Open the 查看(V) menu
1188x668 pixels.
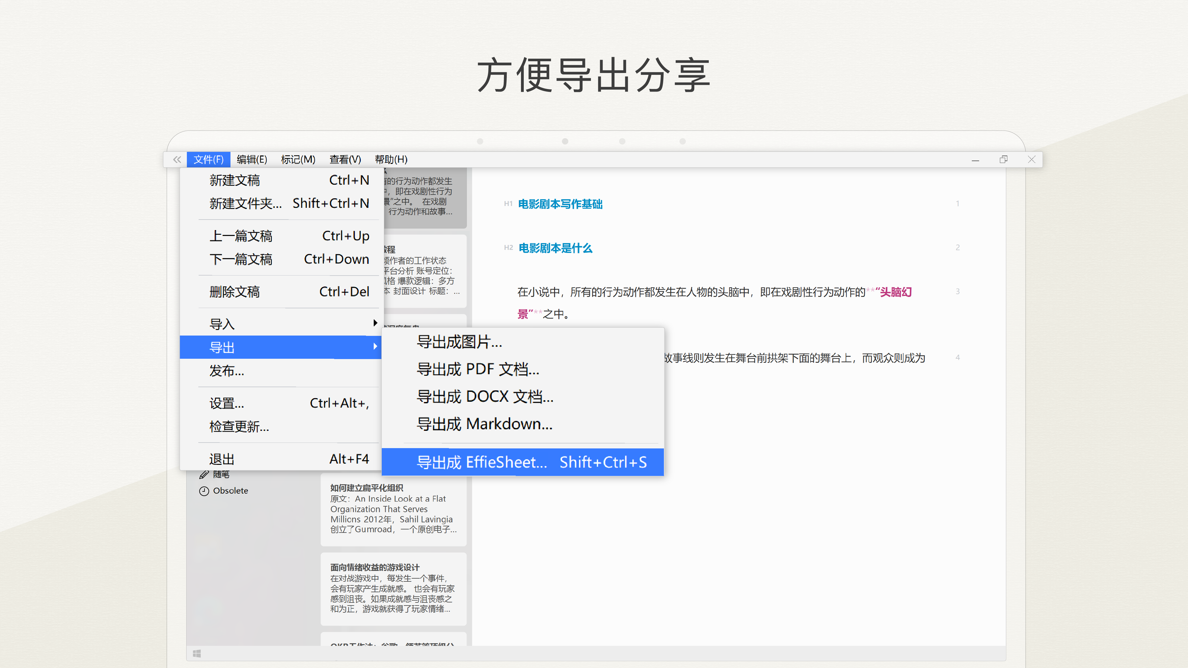point(345,159)
